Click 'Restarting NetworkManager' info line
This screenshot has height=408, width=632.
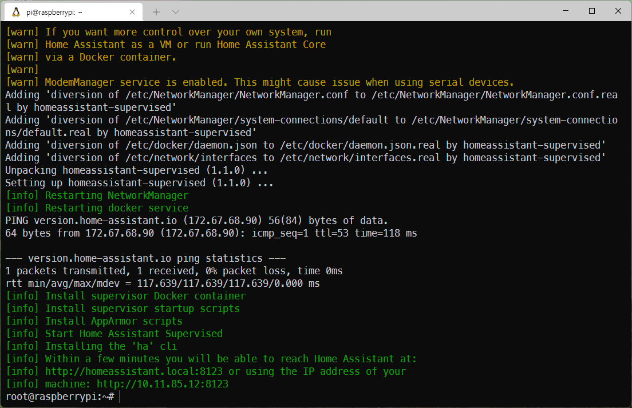97,195
